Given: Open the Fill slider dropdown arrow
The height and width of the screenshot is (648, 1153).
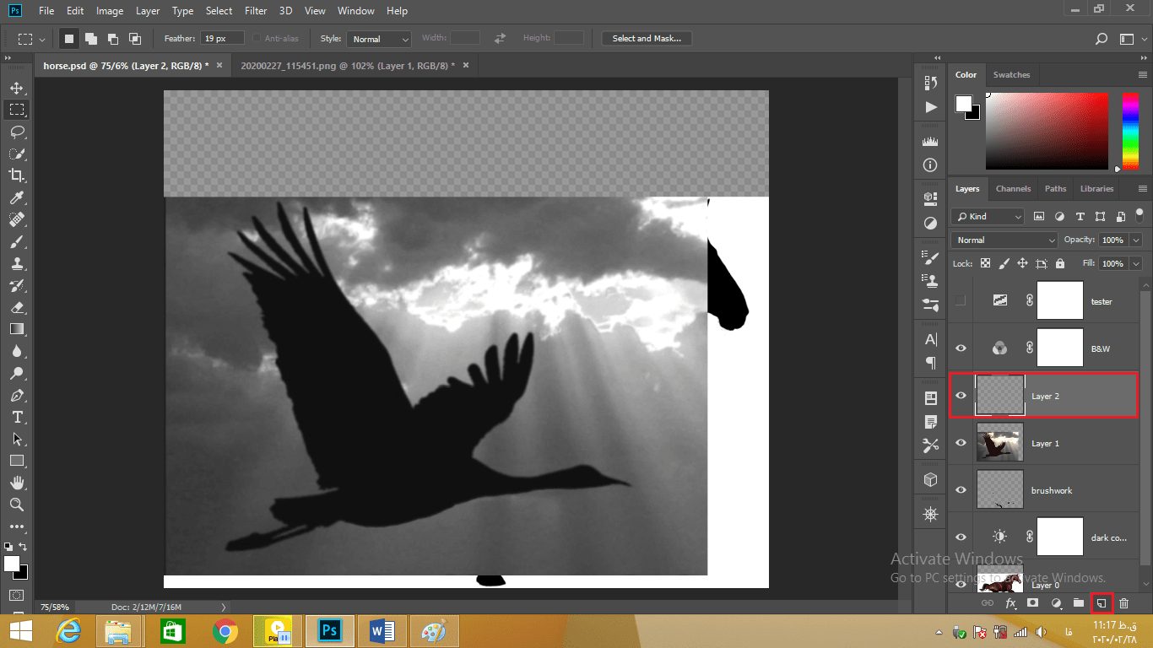Looking at the screenshot, I should [1135, 263].
